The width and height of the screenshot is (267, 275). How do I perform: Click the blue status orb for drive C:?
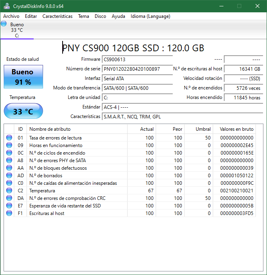[x=4, y=24]
